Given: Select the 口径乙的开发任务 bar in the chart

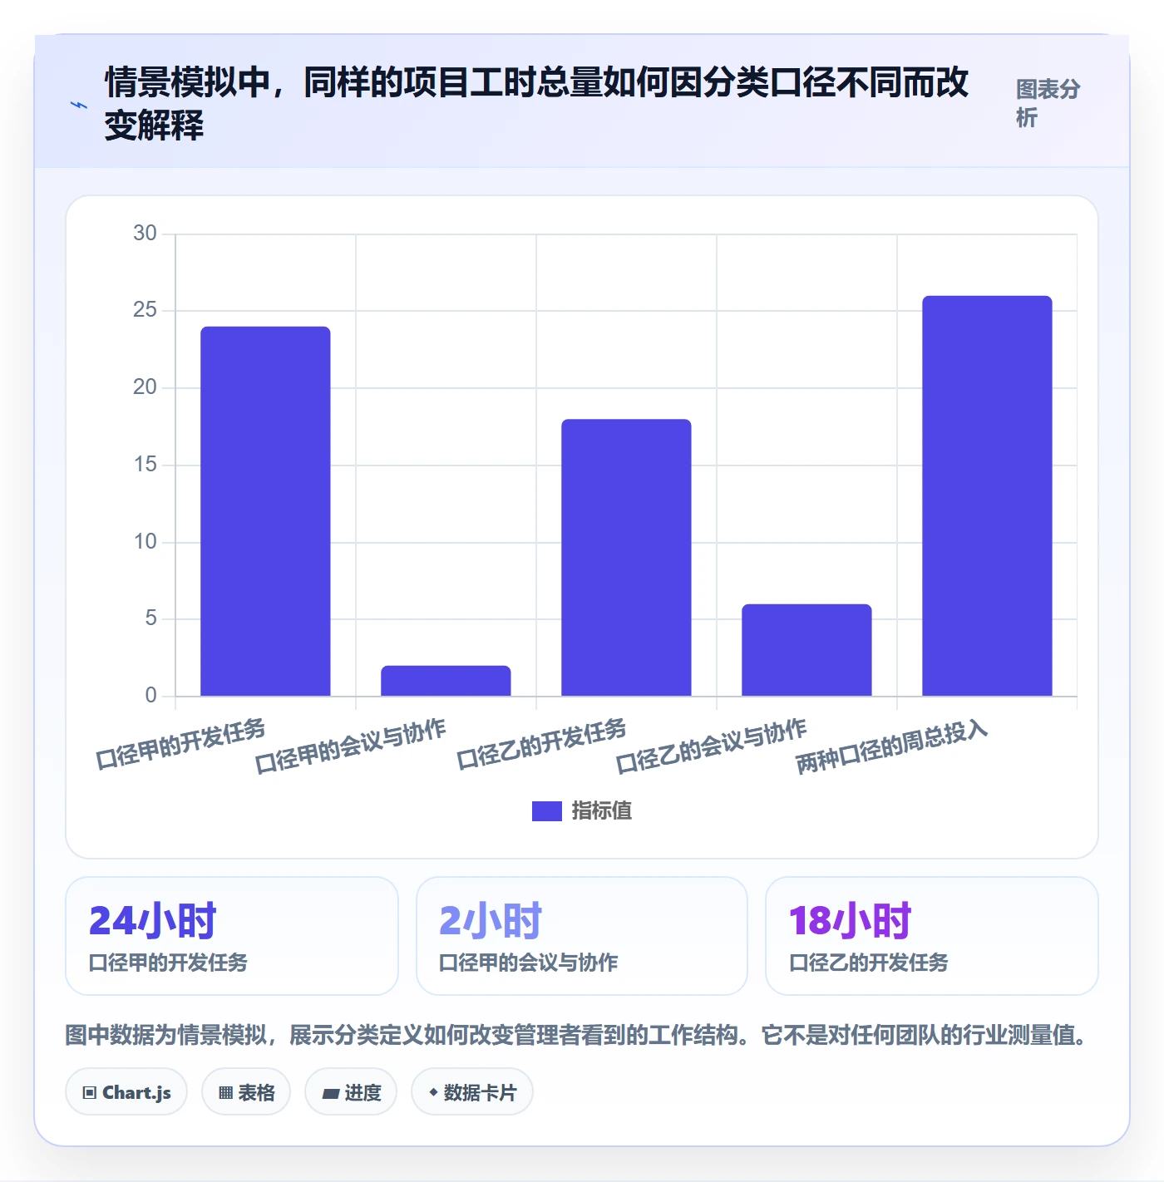Looking at the screenshot, I should (x=626, y=558).
